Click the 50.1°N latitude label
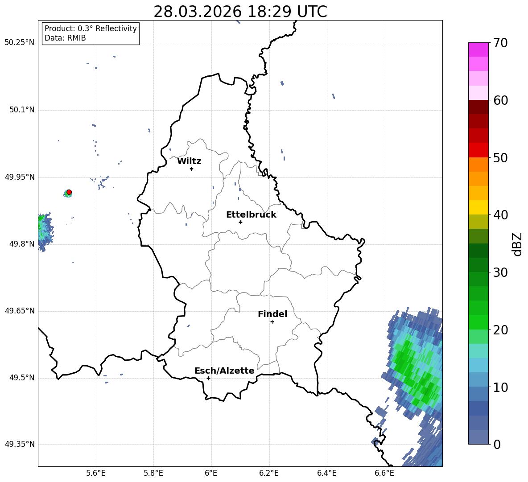This screenshot has height=482, width=528. [22, 110]
